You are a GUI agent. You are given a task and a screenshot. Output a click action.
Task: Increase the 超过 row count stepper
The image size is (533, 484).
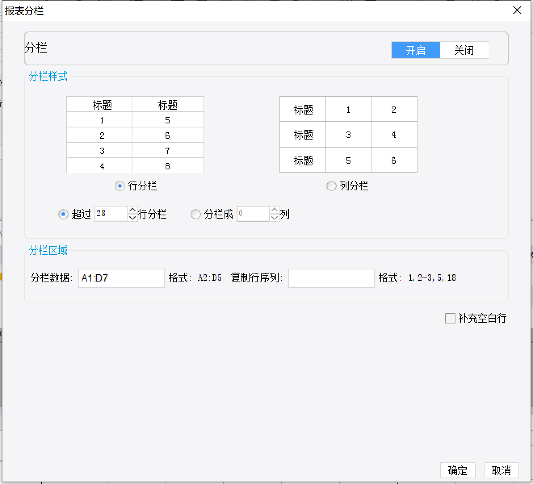(132, 210)
